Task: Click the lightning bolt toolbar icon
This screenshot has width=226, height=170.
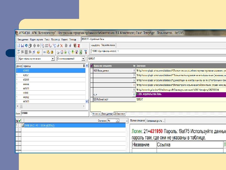Action: [x=34, y=52]
